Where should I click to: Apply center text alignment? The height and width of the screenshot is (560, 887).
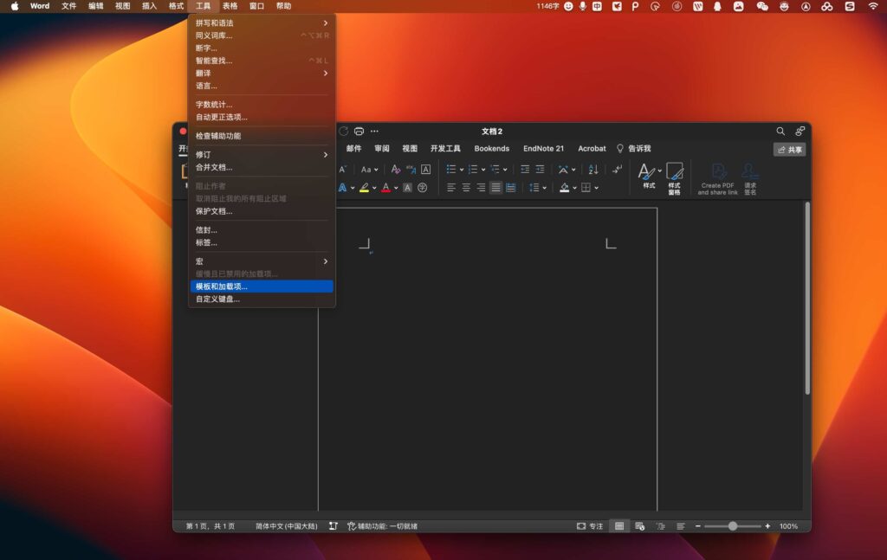465,187
